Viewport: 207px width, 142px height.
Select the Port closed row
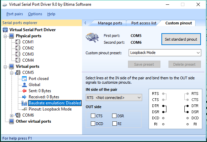(x=38, y=79)
